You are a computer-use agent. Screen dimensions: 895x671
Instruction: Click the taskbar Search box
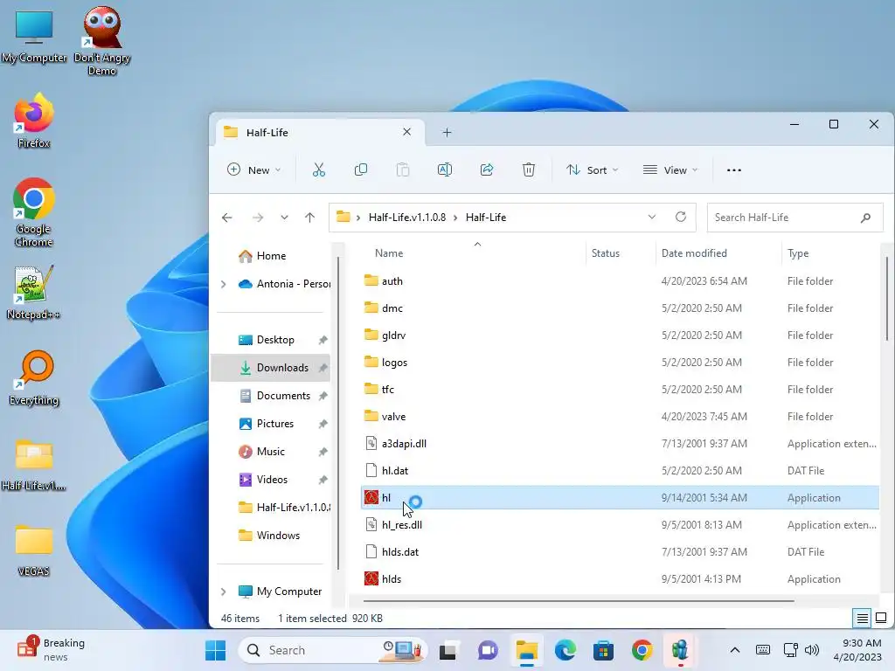pyautogui.click(x=333, y=650)
